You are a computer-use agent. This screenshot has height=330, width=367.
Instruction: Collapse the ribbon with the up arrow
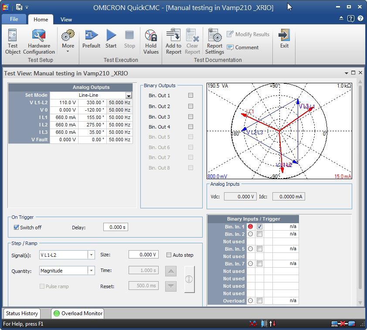click(341, 18)
